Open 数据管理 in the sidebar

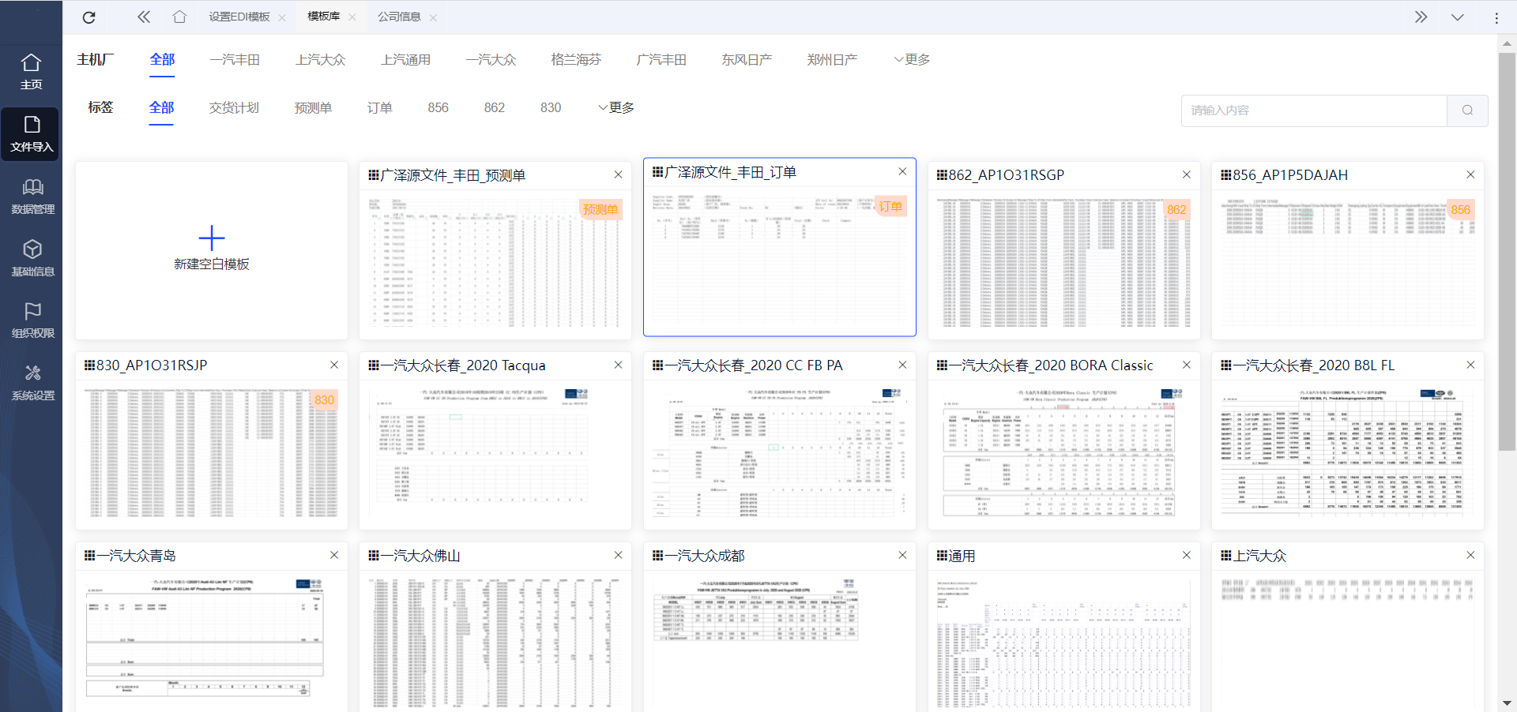(32, 196)
